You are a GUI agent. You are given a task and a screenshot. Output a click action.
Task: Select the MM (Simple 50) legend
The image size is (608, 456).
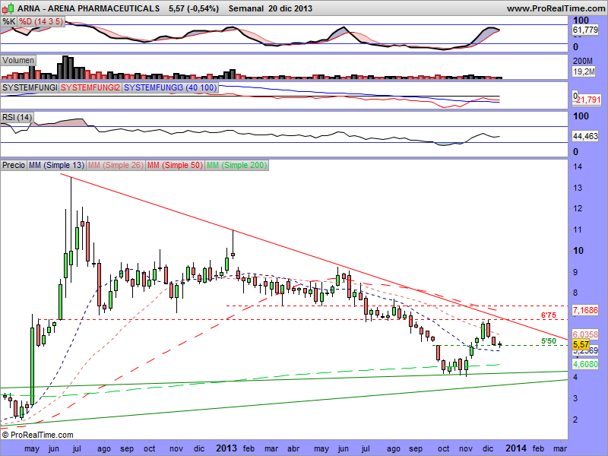coord(175,165)
